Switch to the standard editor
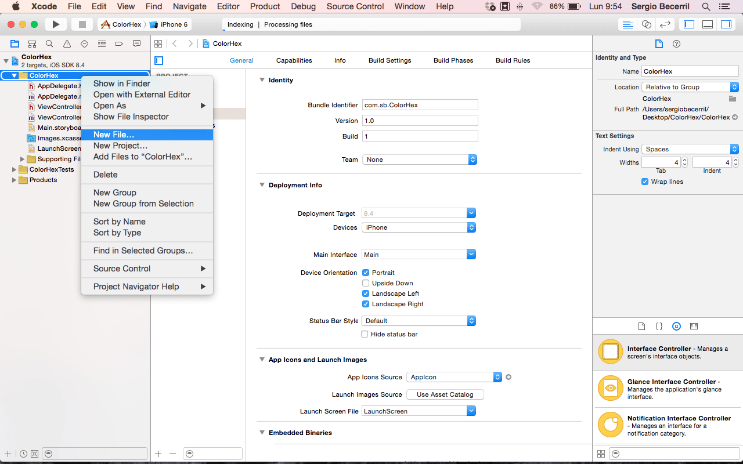Viewport: 743px width, 464px height. (x=627, y=24)
